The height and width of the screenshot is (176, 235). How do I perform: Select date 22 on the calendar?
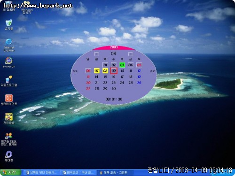point(105,83)
